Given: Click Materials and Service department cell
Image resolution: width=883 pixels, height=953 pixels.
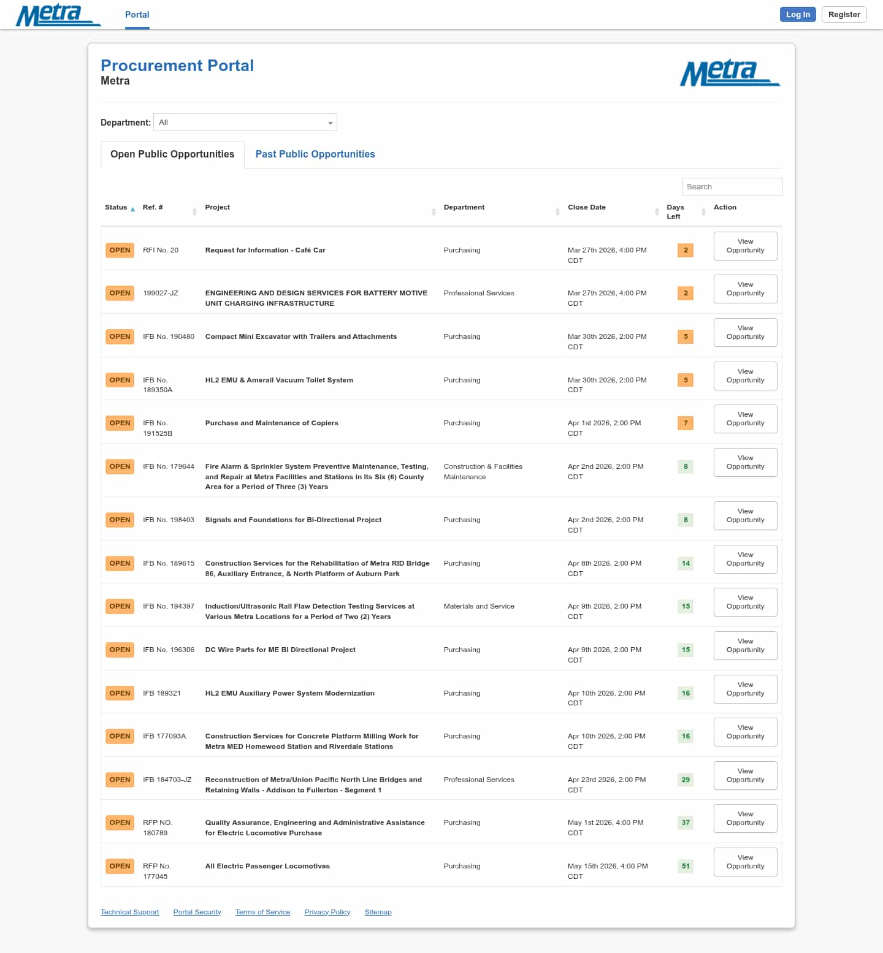Looking at the screenshot, I should 479,606.
